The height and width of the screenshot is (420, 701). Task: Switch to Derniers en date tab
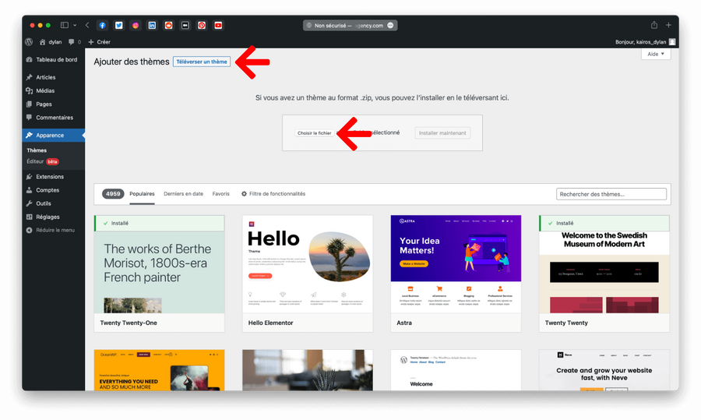pyautogui.click(x=183, y=194)
